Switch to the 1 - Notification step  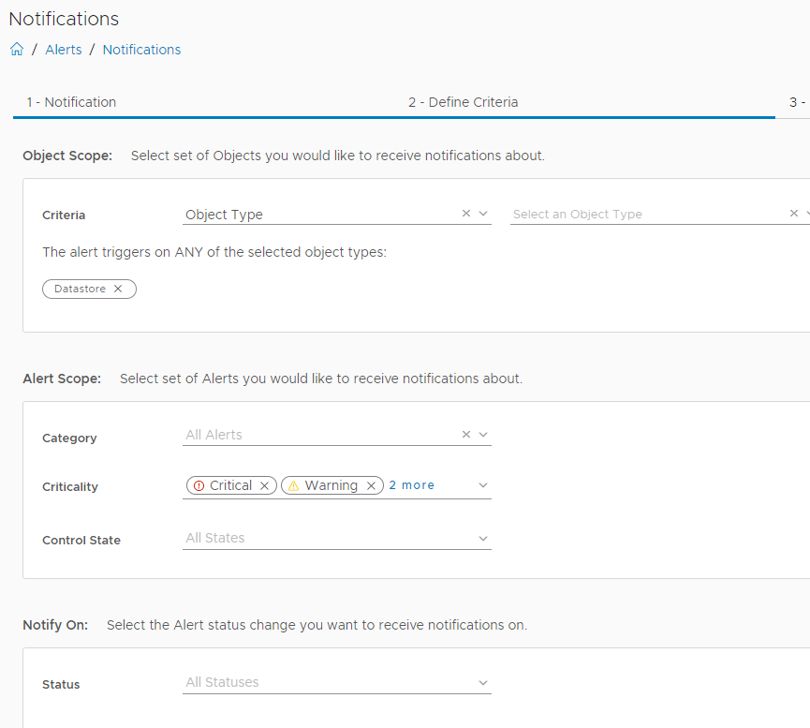point(71,102)
